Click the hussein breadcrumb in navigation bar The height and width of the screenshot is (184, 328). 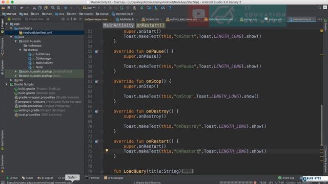pyautogui.click(x=86, y=14)
